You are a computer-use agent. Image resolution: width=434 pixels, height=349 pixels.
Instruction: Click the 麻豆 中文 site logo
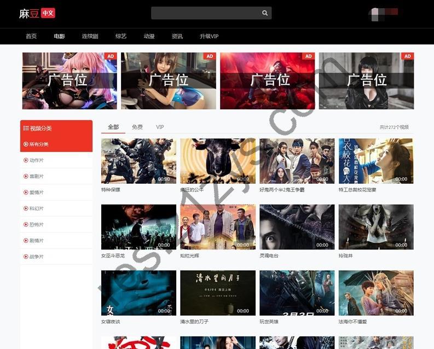(x=37, y=13)
